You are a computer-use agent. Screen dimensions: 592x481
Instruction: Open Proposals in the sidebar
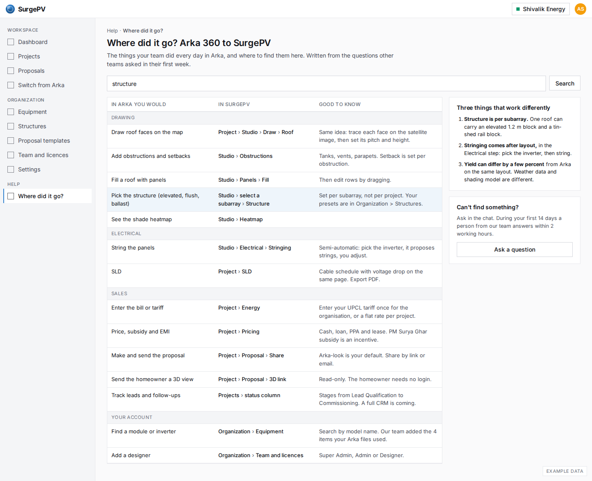coord(48,71)
